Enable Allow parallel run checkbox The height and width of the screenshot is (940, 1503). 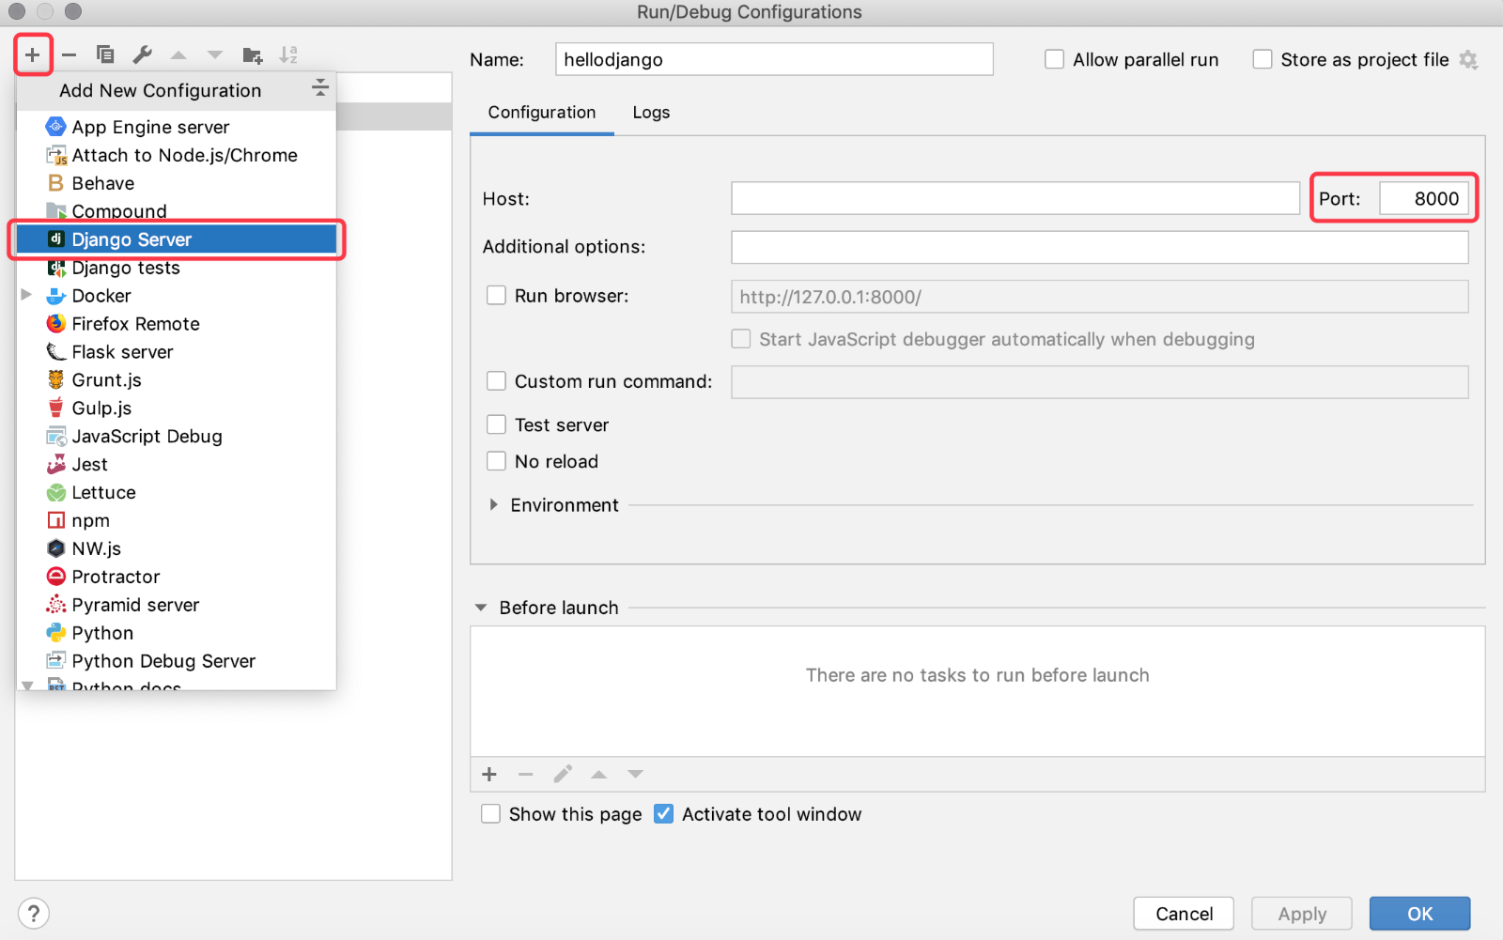[1055, 60]
